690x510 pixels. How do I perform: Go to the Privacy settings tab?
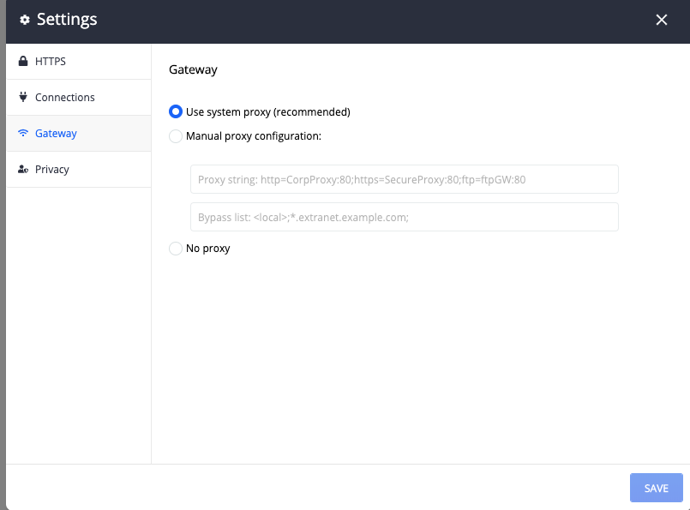52,170
